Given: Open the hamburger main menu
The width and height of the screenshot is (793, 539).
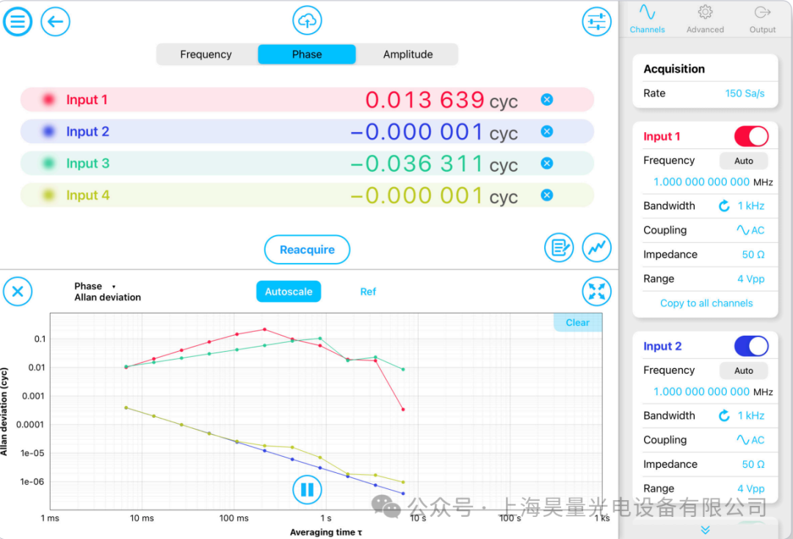Looking at the screenshot, I should [18, 21].
